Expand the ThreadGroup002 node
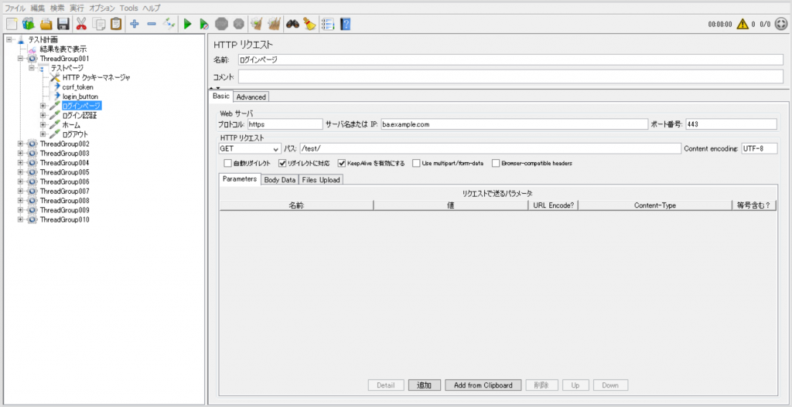The width and height of the screenshot is (792, 407). coord(21,144)
